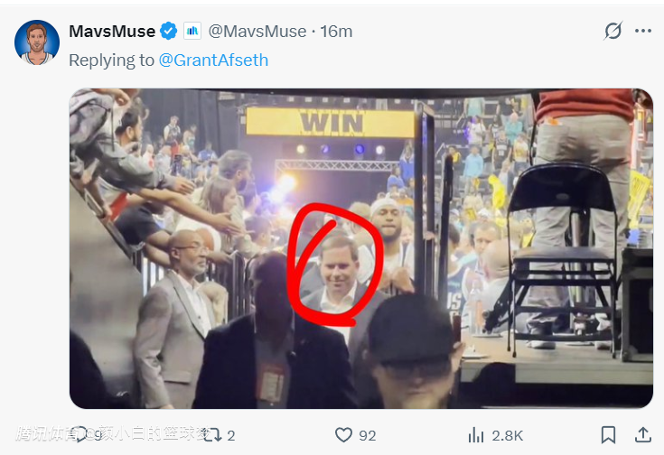Open the Grok explain-post icon
The image size is (664, 455).
613,32
